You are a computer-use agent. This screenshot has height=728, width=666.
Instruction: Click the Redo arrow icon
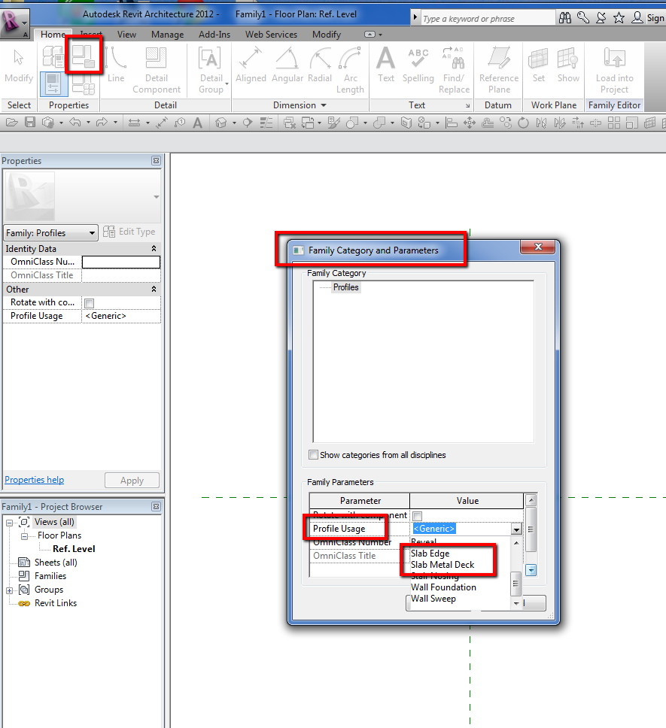coord(102,123)
